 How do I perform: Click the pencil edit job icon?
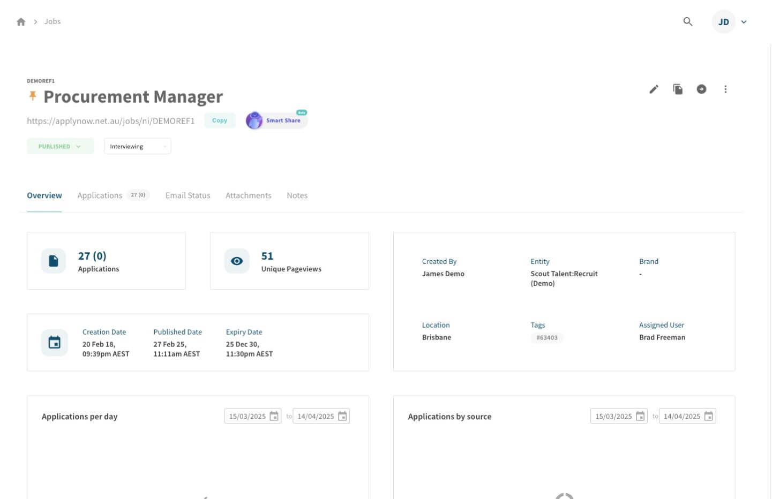(654, 89)
